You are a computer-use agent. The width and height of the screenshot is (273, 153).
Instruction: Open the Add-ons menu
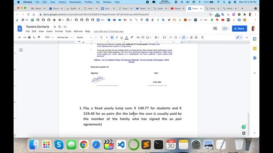coord(78,31)
